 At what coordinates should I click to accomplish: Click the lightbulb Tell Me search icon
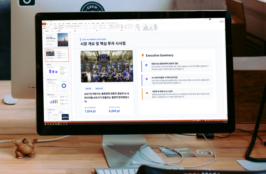pyautogui.click(x=107, y=23)
